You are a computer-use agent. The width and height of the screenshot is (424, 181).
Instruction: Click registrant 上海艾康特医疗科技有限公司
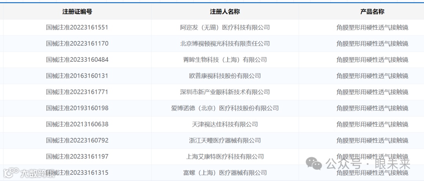click(x=225, y=157)
